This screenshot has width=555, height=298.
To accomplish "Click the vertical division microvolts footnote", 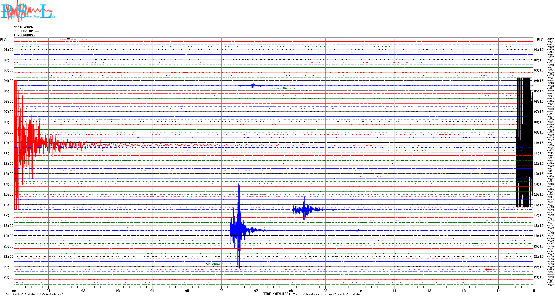I will point(36,294).
